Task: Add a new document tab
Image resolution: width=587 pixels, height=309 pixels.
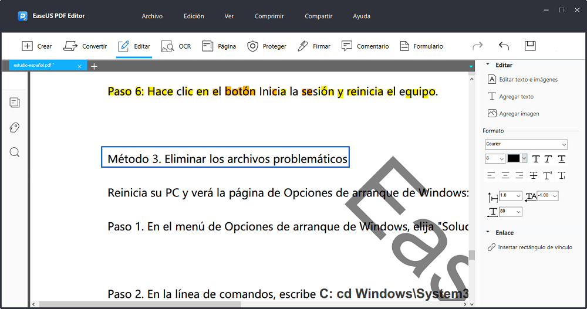Action: click(95, 66)
